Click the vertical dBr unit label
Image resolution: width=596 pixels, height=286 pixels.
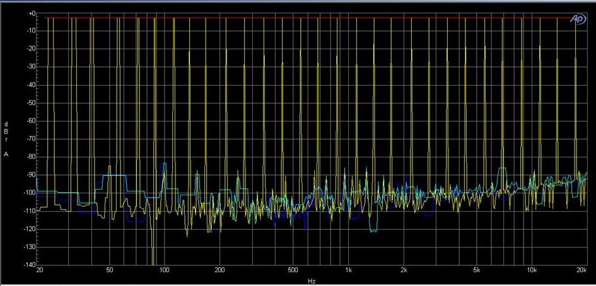coord(6,132)
